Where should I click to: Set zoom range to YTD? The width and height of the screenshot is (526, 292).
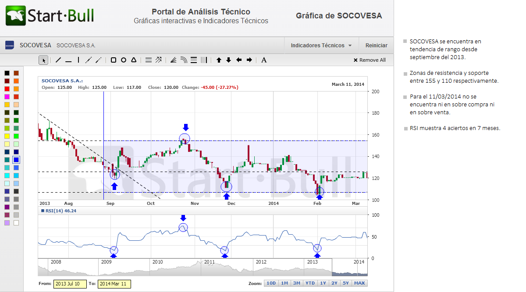click(x=310, y=283)
